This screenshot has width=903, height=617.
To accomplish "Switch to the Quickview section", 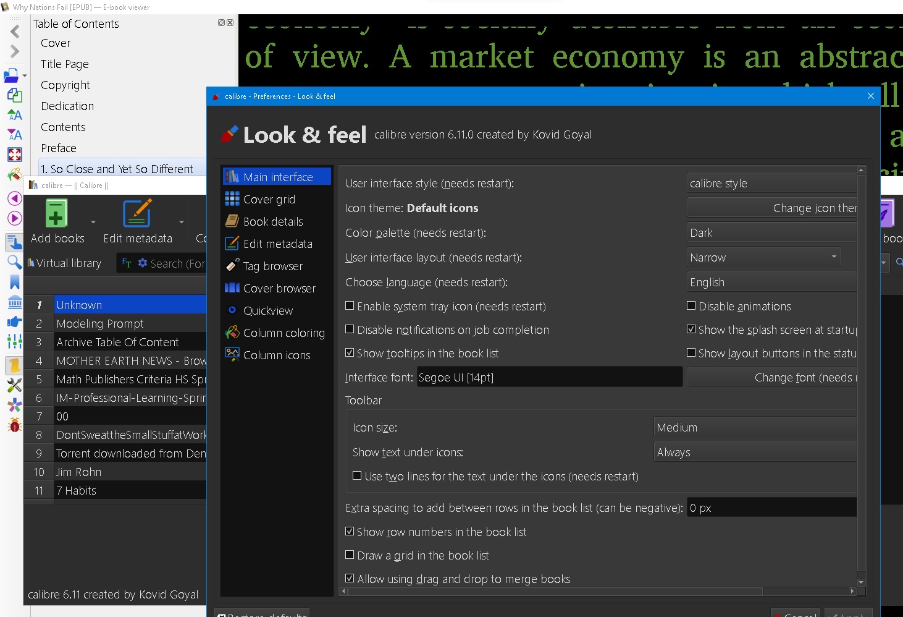I will point(277,310).
